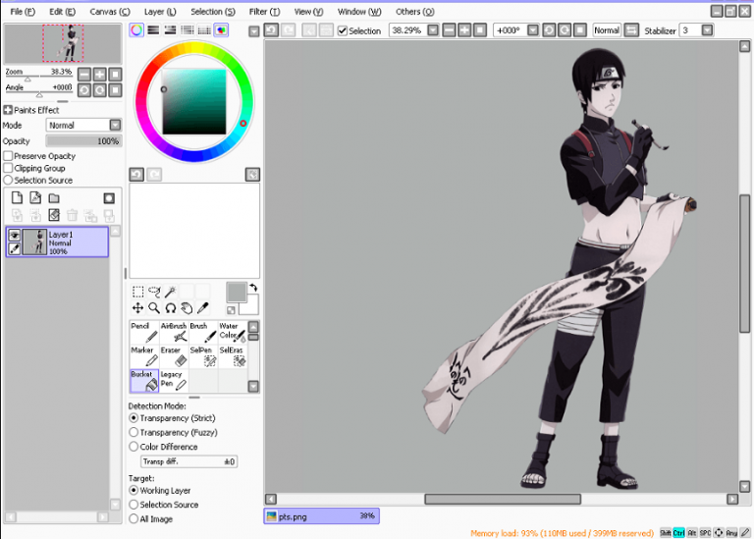Click the foreground color swatch

[x=236, y=292]
